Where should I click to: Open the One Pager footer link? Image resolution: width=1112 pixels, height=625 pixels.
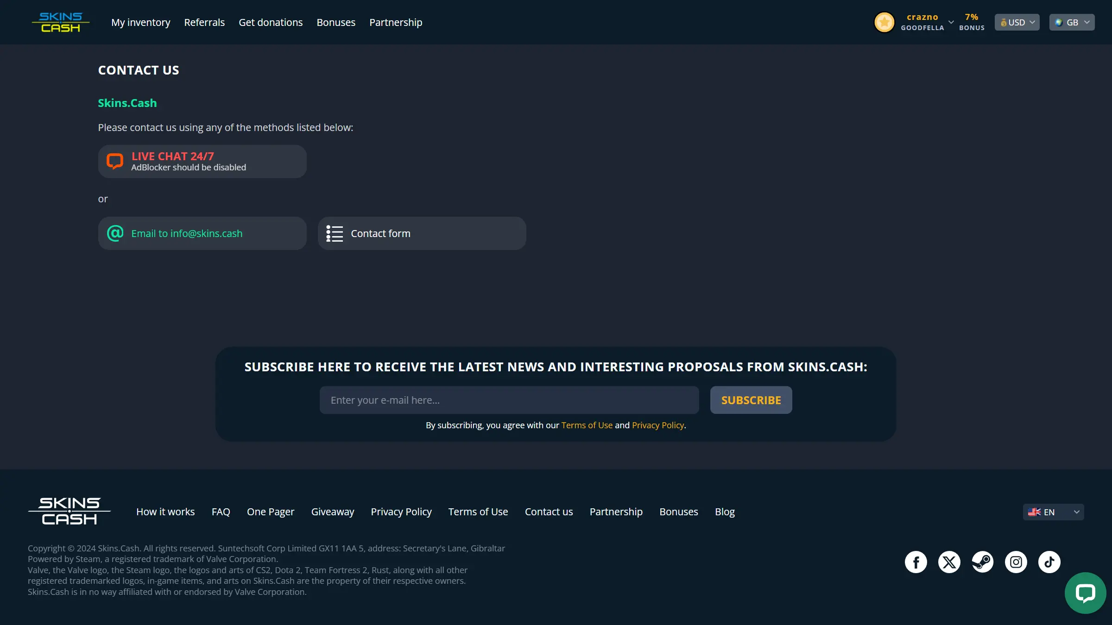pyautogui.click(x=271, y=512)
